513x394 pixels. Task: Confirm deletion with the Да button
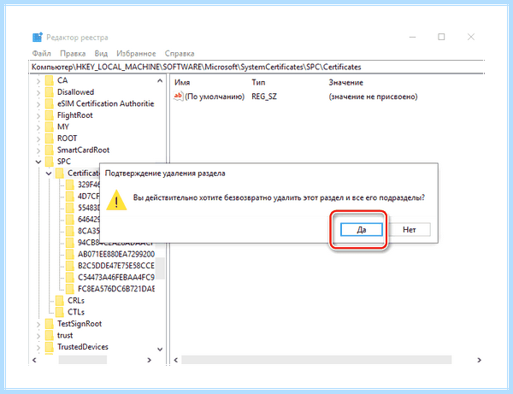coord(361,230)
